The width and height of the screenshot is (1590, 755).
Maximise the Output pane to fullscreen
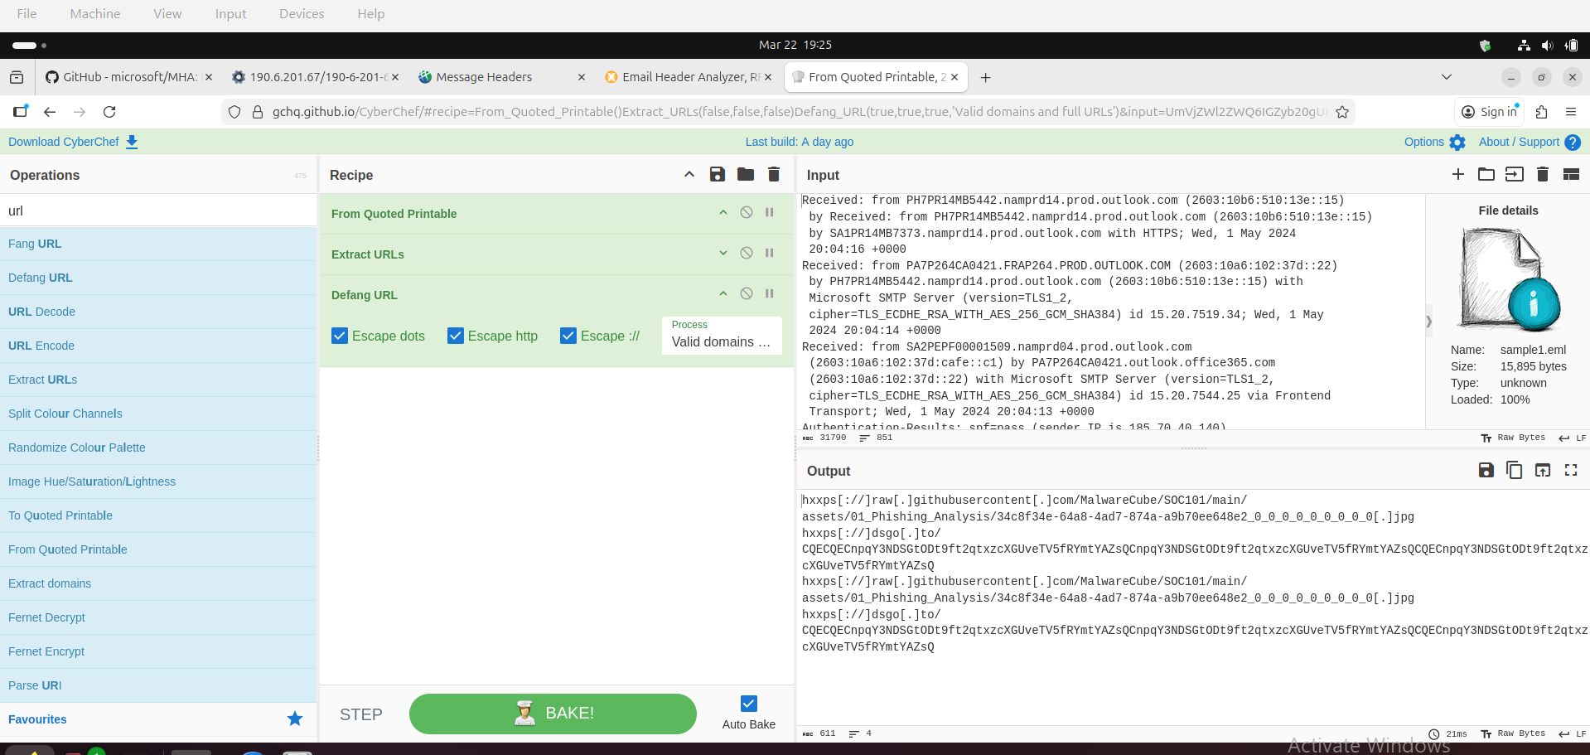tap(1571, 470)
